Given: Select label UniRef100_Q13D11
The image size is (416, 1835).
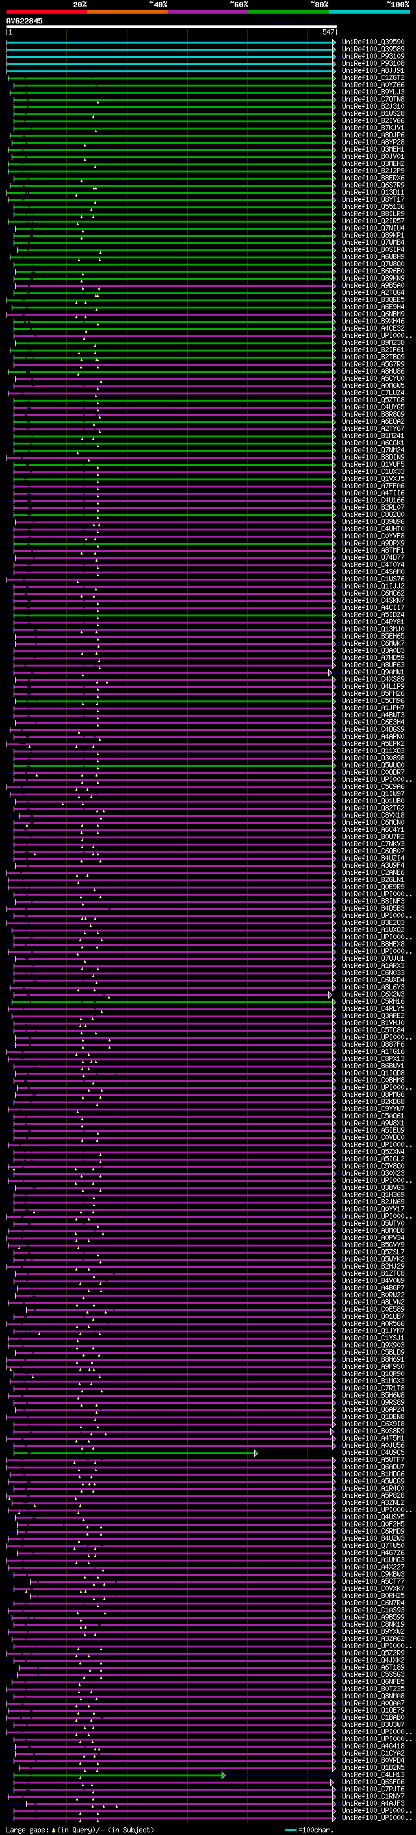Looking at the screenshot, I should 372,192.
